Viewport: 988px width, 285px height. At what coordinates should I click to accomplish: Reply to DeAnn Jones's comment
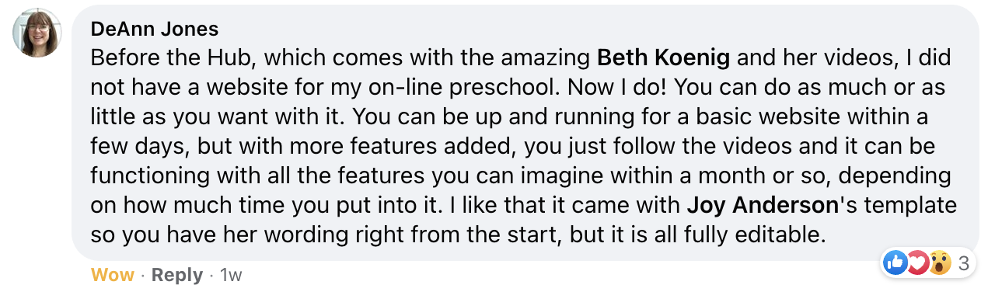(177, 274)
